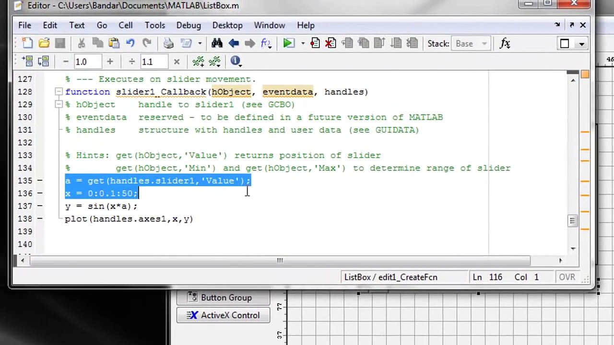Image resolution: width=614 pixels, height=345 pixels.
Task: Go forward with gray arrow
Action: tap(249, 44)
